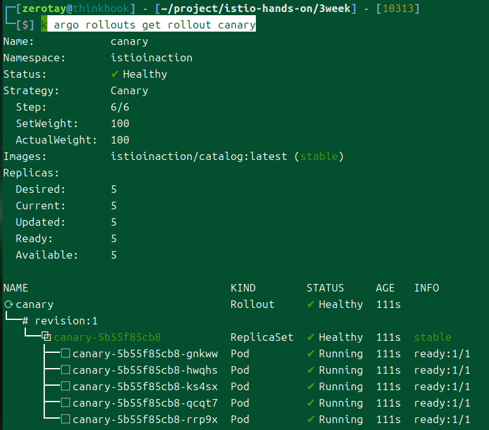Click the username 'zerotay' in the prompt
Viewport: 489px width, 430px height.
tap(44, 8)
